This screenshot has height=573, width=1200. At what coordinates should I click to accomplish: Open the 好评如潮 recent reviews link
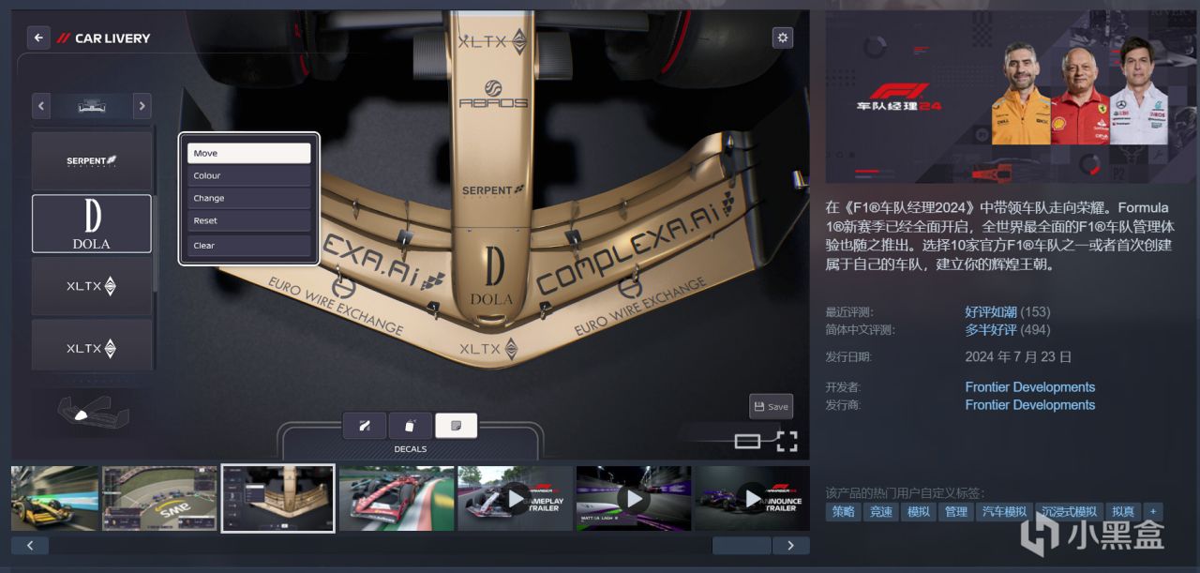(x=990, y=311)
